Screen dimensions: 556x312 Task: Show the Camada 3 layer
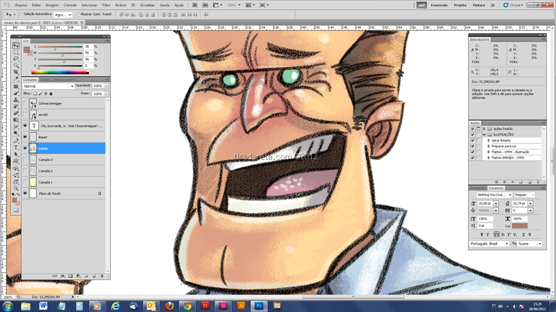pyautogui.click(x=25, y=160)
